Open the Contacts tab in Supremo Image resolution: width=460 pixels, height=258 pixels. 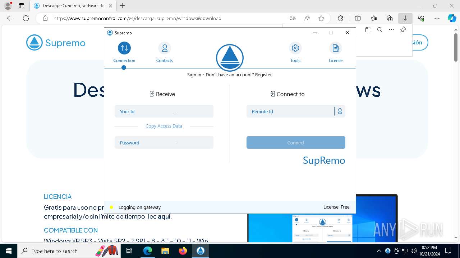pyautogui.click(x=164, y=52)
